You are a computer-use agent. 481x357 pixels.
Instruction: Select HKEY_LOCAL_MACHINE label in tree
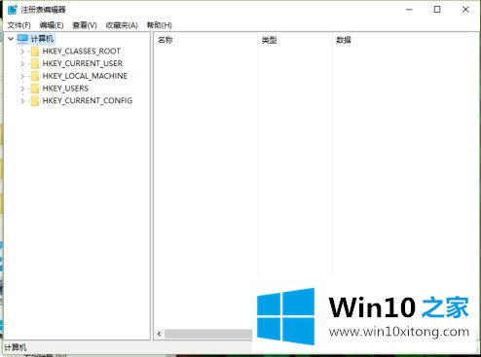tap(85, 76)
